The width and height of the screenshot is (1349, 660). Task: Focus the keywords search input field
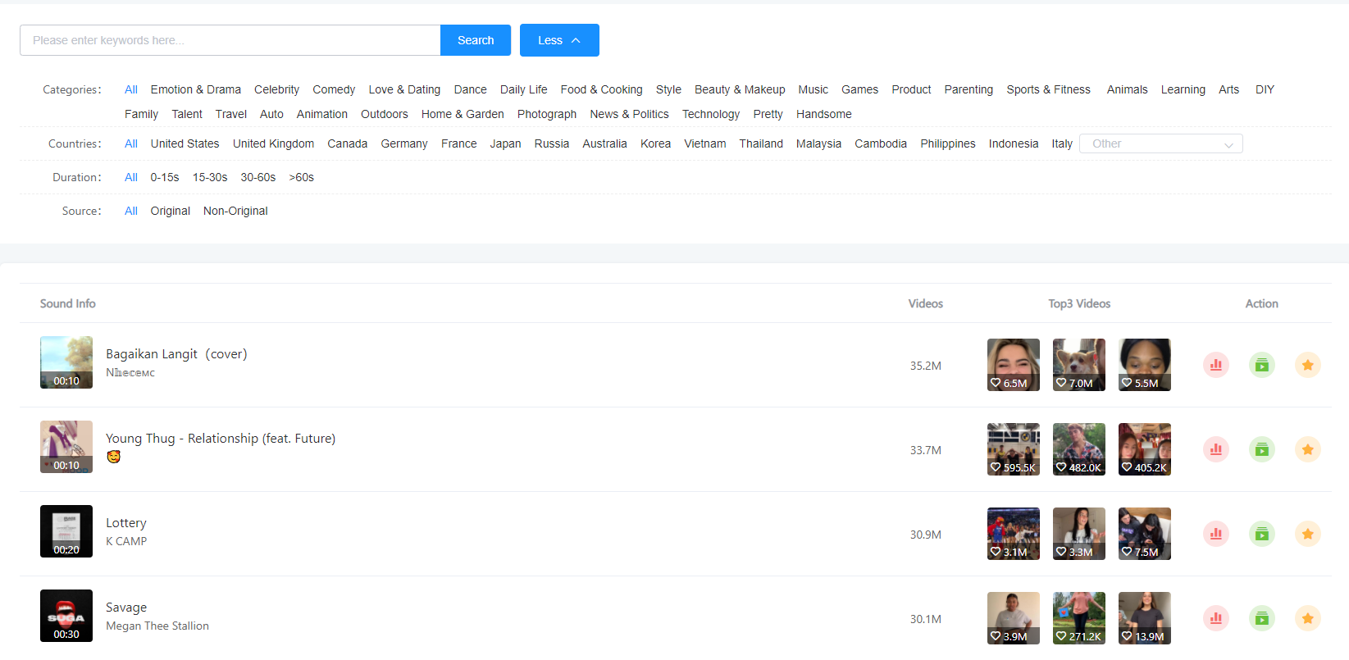[230, 40]
